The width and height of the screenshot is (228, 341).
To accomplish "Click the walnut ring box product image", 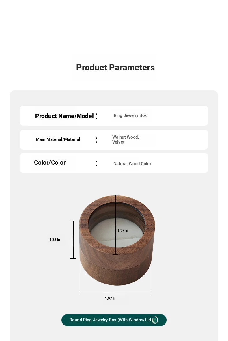I will click(x=117, y=240).
